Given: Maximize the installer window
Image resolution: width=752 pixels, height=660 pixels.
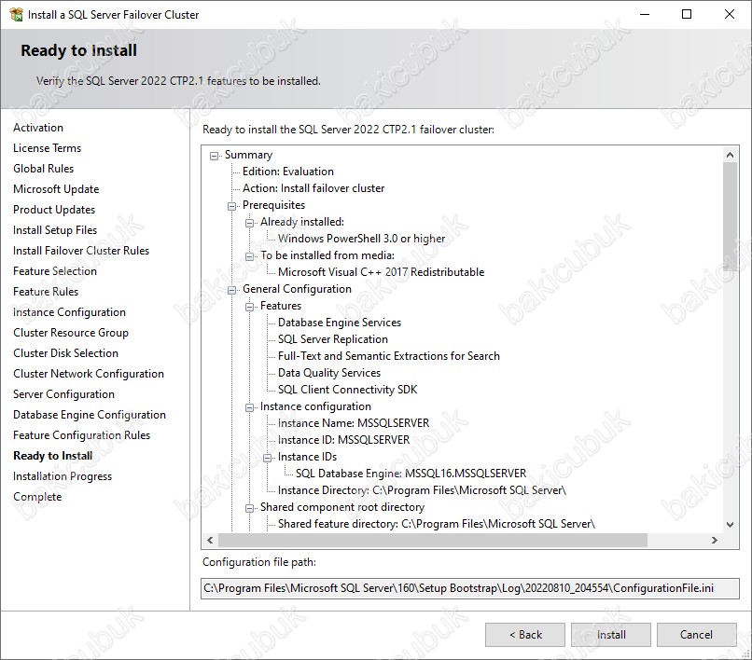Looking at the screenshot, I should click(x=687, y=14).
